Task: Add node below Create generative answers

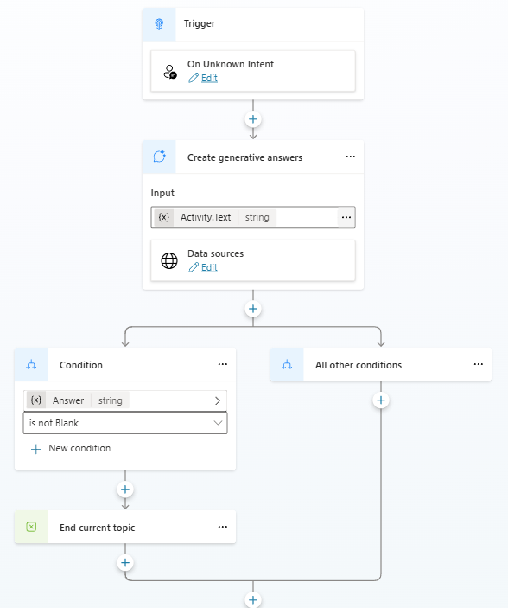Action: pos(253,309)
